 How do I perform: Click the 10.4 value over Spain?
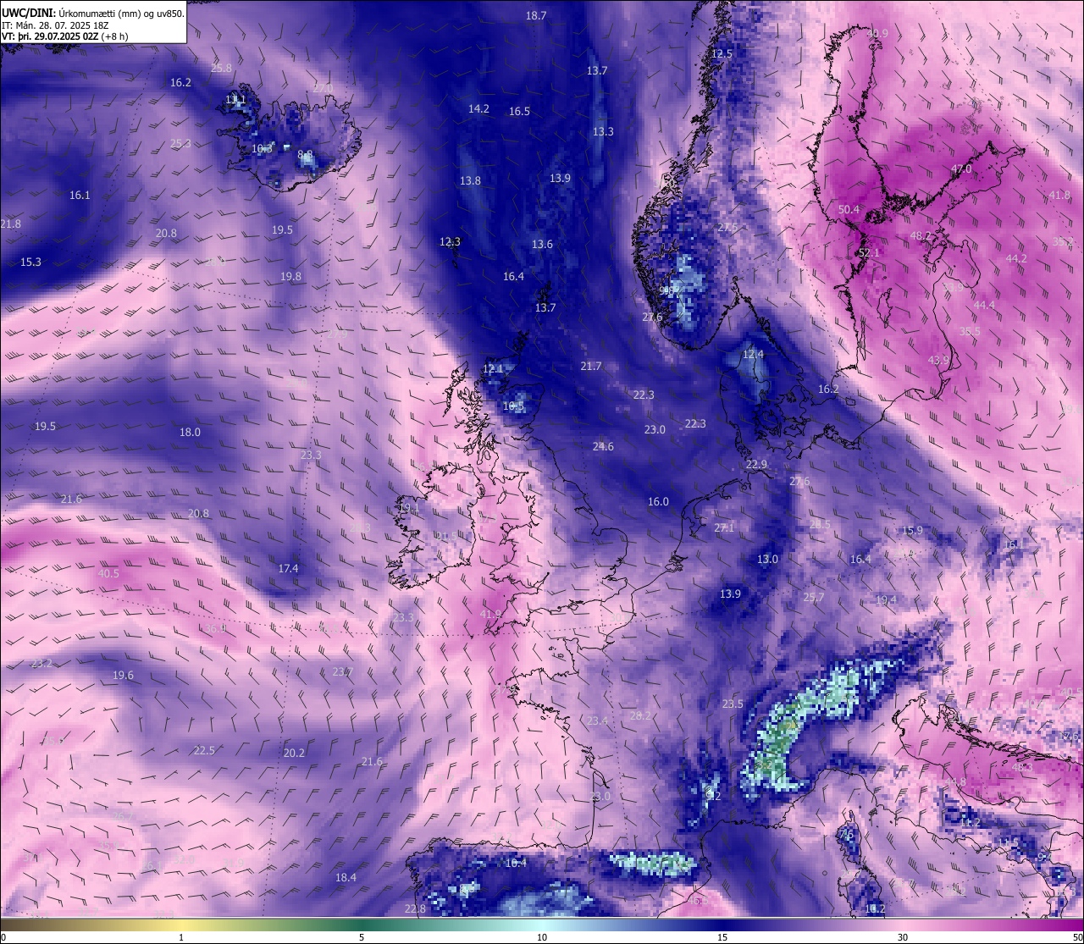coord(516,863)
